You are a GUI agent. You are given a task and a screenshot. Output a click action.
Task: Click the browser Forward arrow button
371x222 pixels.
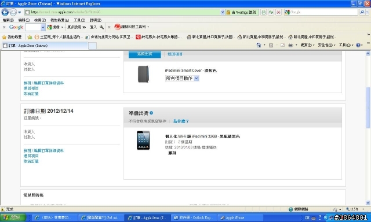[x=13, y=12]
